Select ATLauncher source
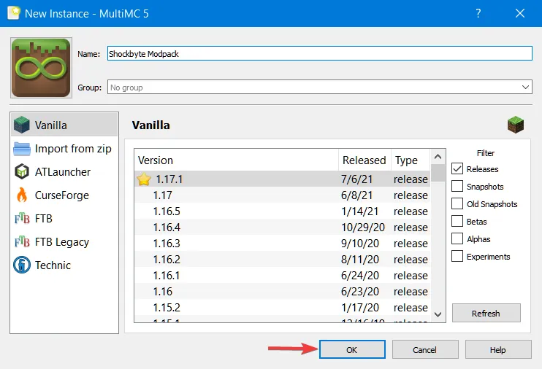The width and height of the screenshot is (542, 369). (x=64, y=171)
